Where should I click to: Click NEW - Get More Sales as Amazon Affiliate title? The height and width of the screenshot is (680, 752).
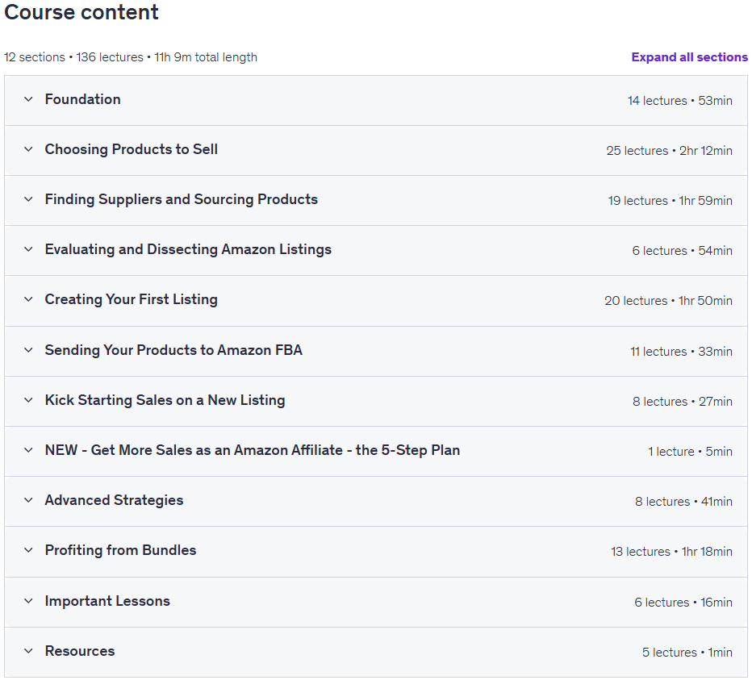click(253, 450)
